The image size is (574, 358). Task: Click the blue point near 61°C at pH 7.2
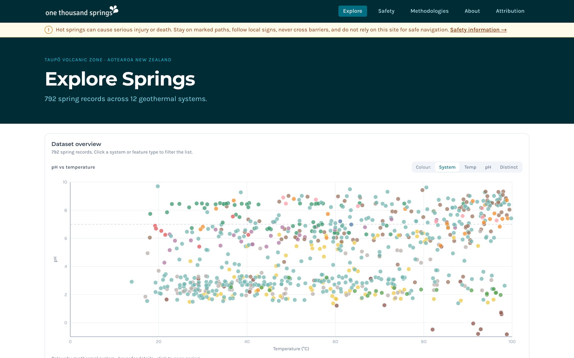(340, 221)
